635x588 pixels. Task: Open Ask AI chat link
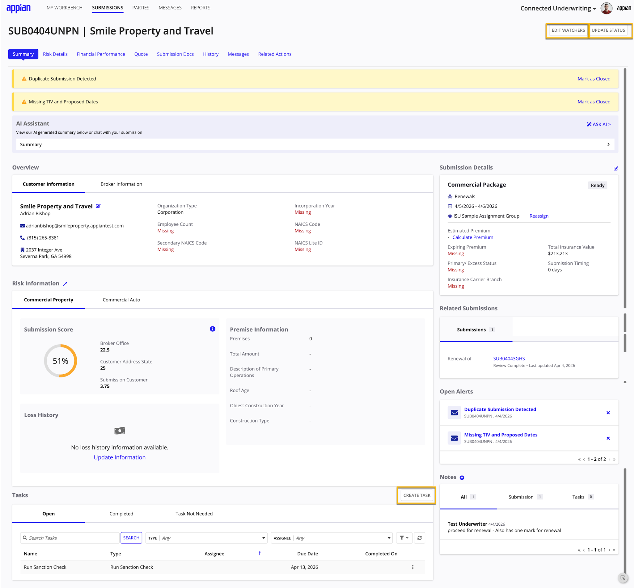click(599, 124)
